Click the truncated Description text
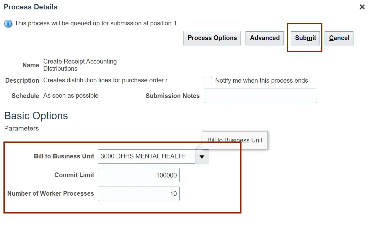 point(108,80)
